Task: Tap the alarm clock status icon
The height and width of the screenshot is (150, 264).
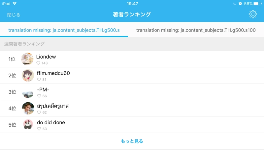Action: (x=240, y=4)
